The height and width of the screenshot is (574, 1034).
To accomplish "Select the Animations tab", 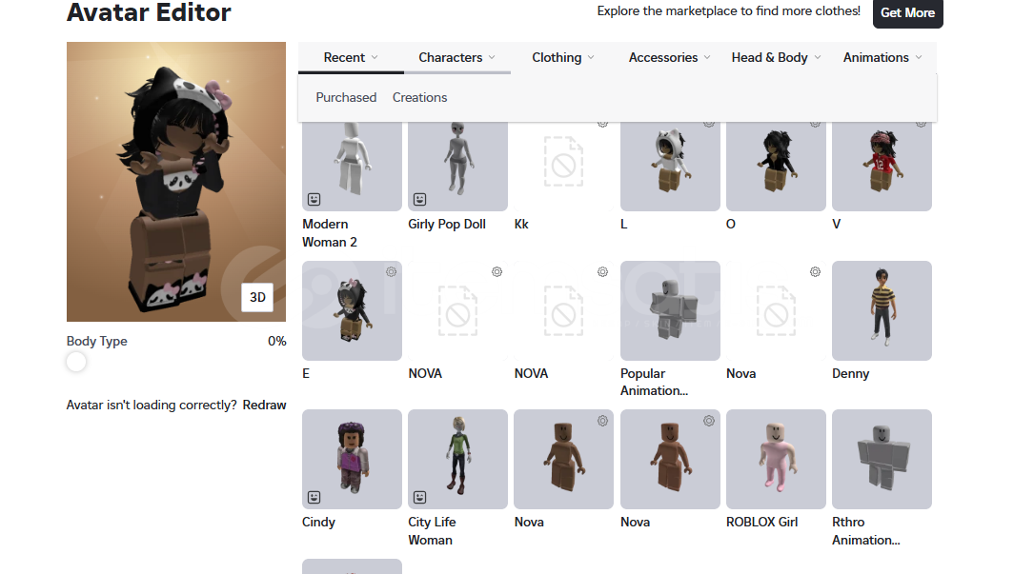I will click(x=882, y=57).
